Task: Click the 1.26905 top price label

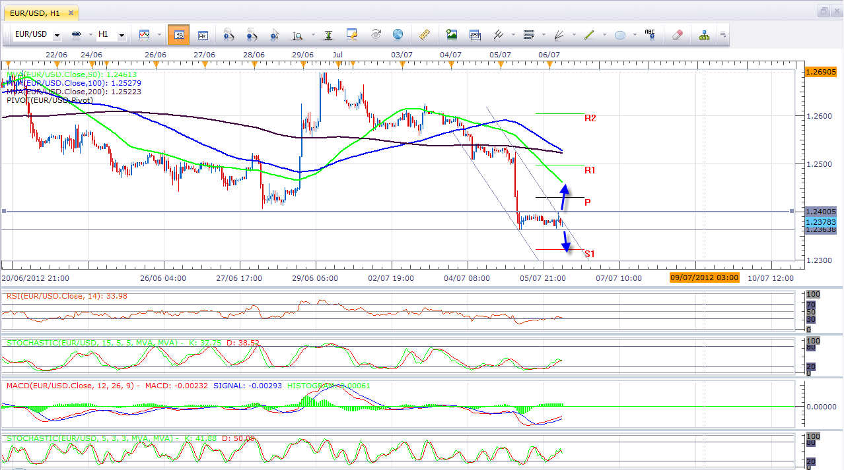Action: click(x=820, y=73)
